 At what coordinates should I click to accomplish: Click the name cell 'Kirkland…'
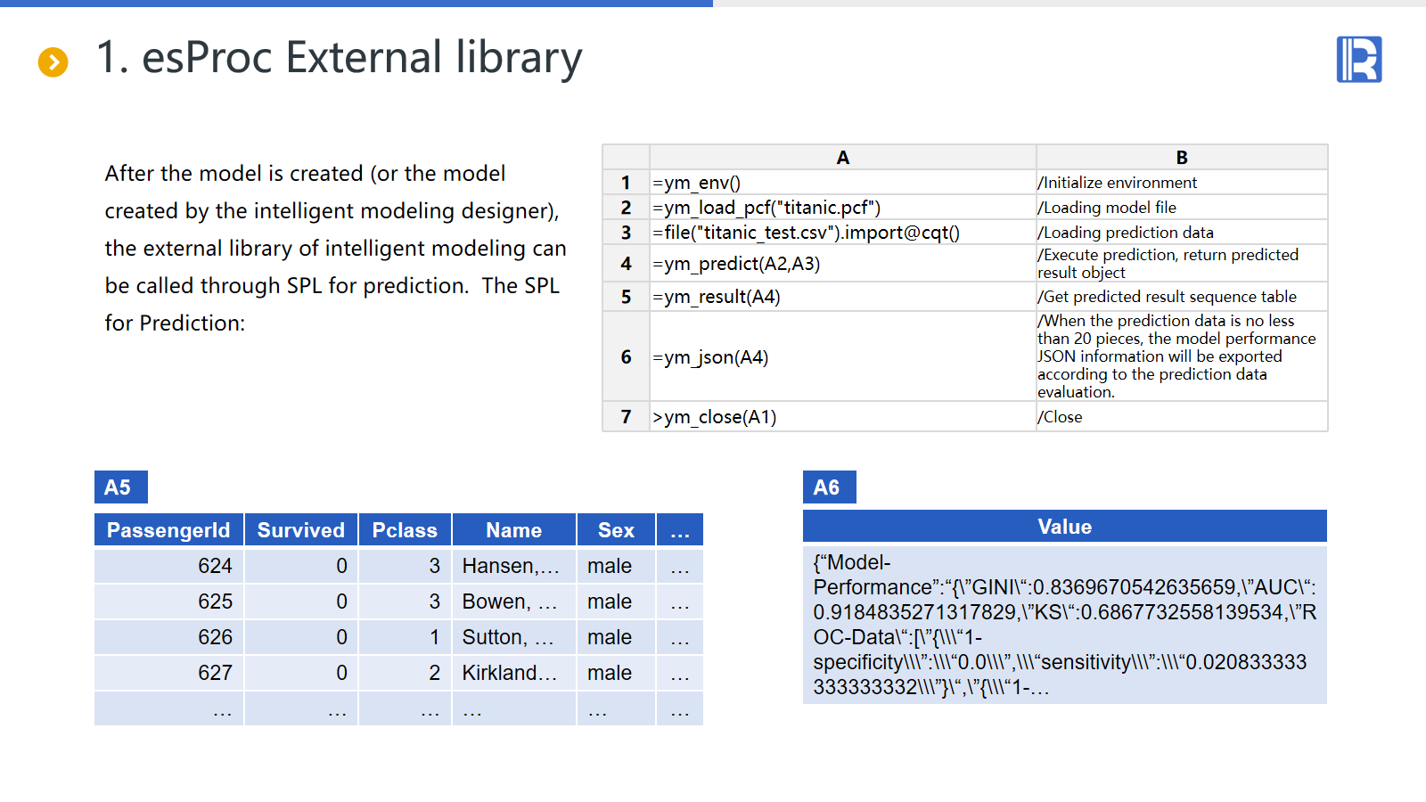pos(512,673)
